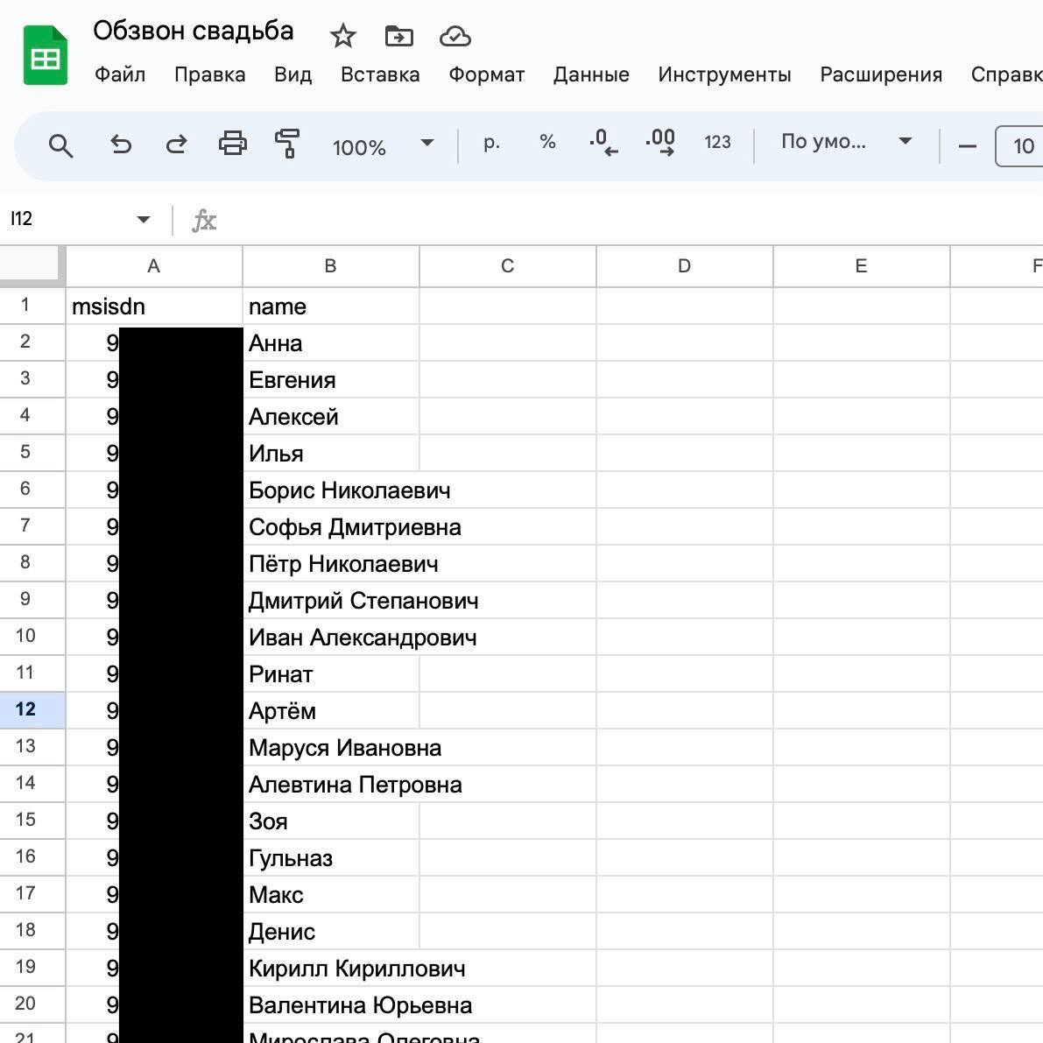
Task: Open the 123 number formats menu
Action: 717,143
